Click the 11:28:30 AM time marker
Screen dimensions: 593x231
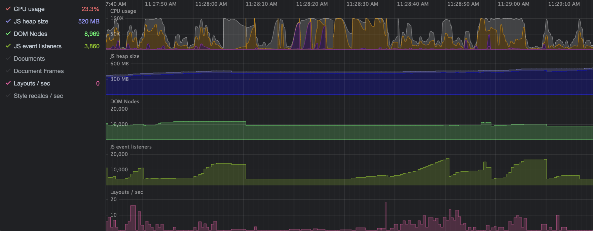(x=363, y=4)
